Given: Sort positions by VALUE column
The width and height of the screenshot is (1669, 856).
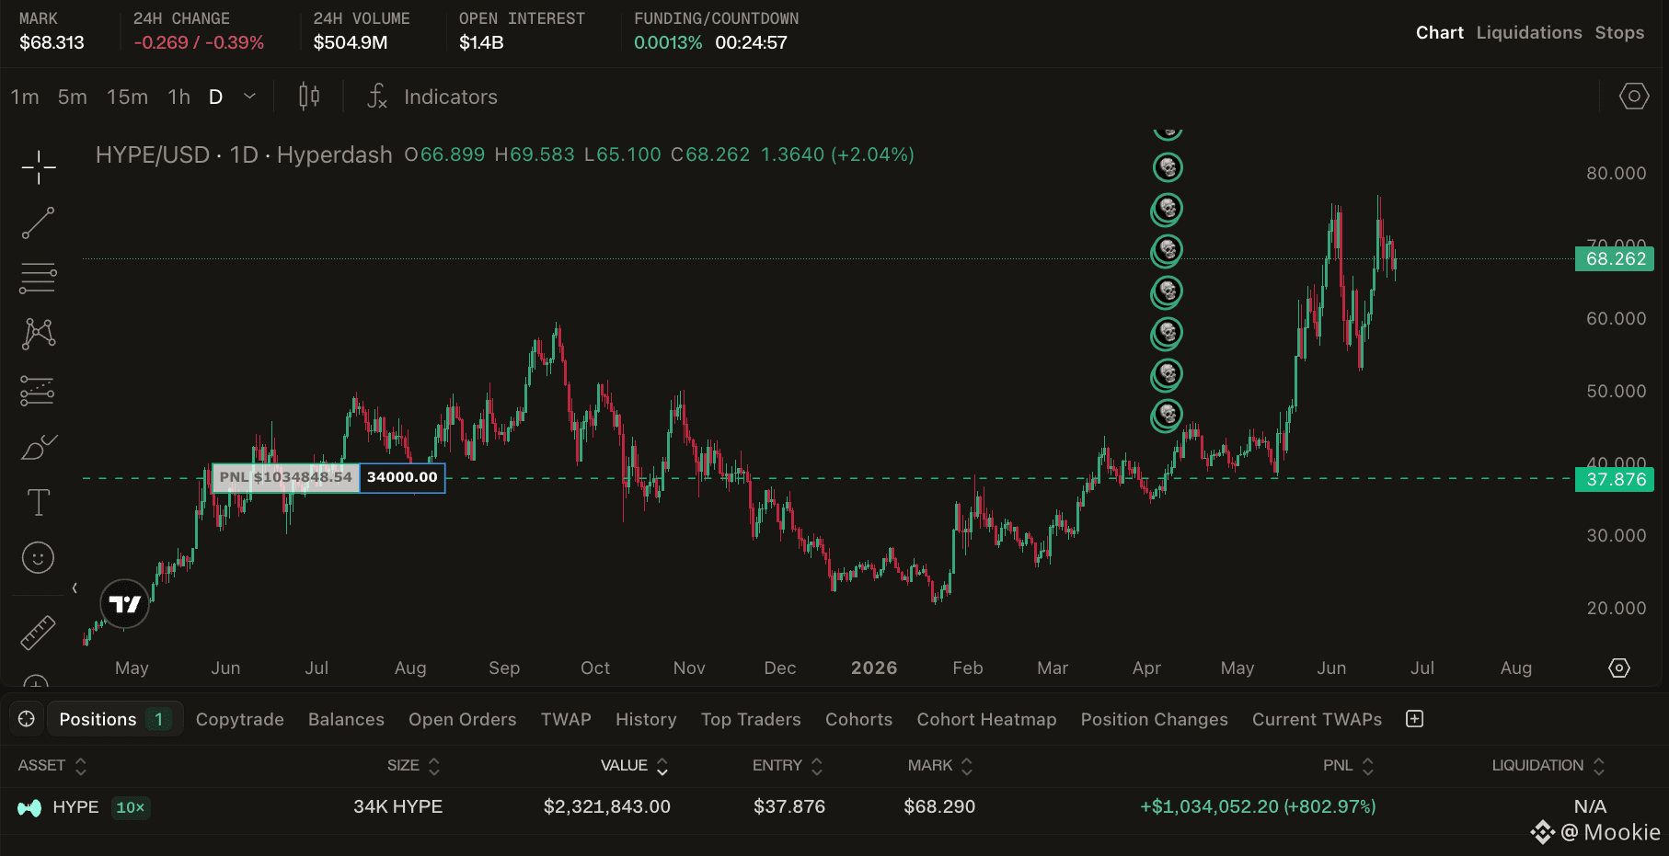Looking at the screenshot, I should [x=635, y=766].
